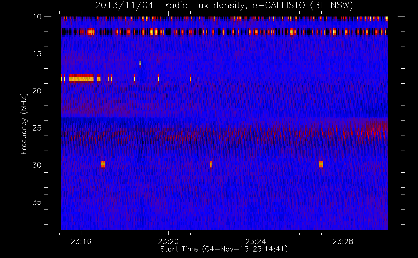
Task: Click the small yellow spike near 16 MHz
Action: 140,63
